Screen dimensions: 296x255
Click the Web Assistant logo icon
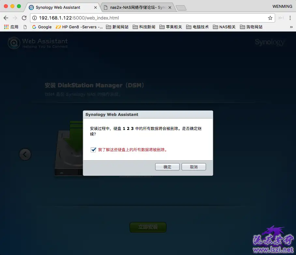(14, 43)
